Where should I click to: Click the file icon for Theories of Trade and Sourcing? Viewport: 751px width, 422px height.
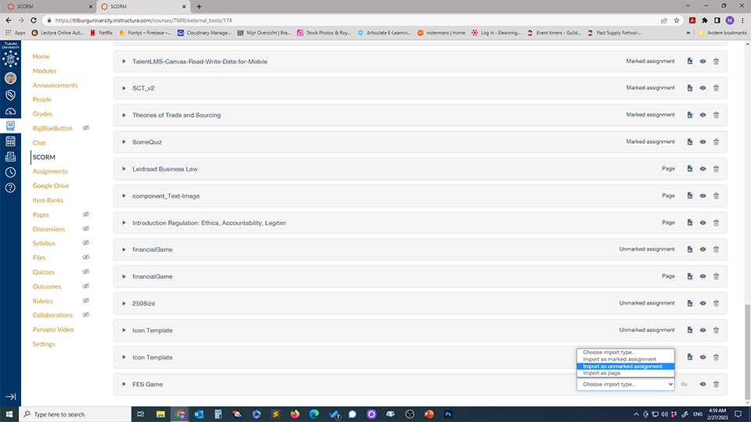tap(690, 115)
